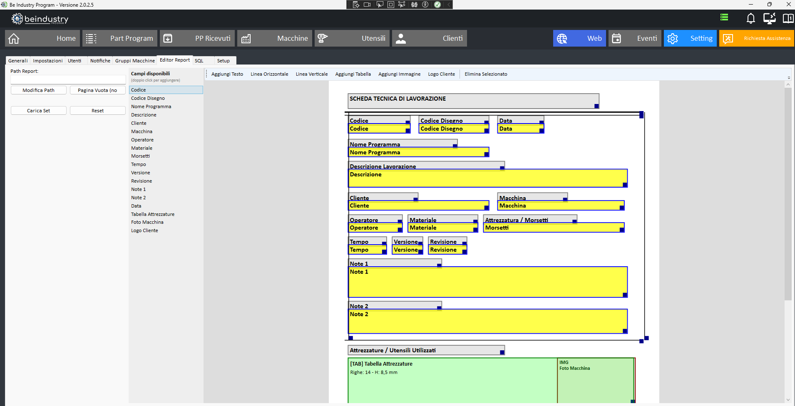Click Aggiungi Tabella in the toolbar
Viewport: 795px width, 406px height.
pos(353,74)
